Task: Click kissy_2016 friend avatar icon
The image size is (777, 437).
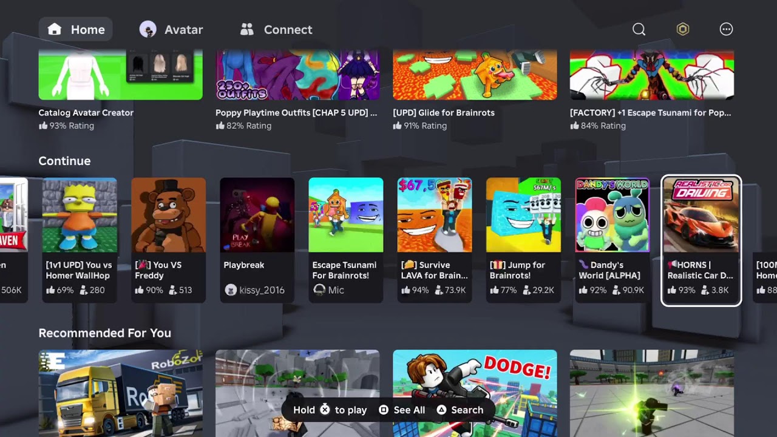Action: pos(230,290)
